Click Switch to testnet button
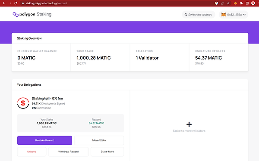 tap(199, 15)
